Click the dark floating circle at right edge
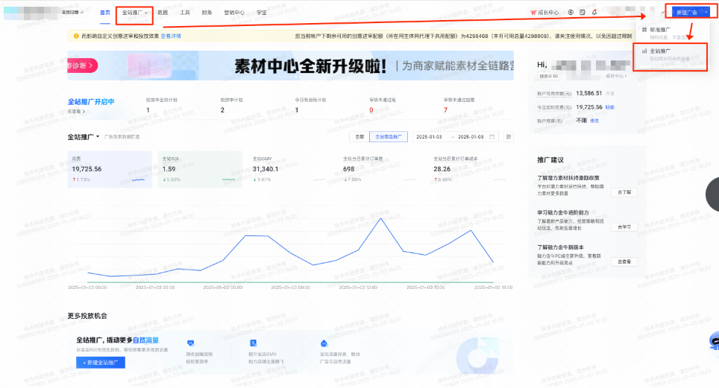719x388 pixels. pos(712,194)
